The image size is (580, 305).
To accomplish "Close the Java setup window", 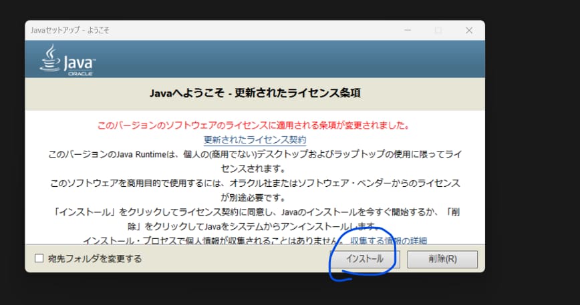I will [468, 31].
